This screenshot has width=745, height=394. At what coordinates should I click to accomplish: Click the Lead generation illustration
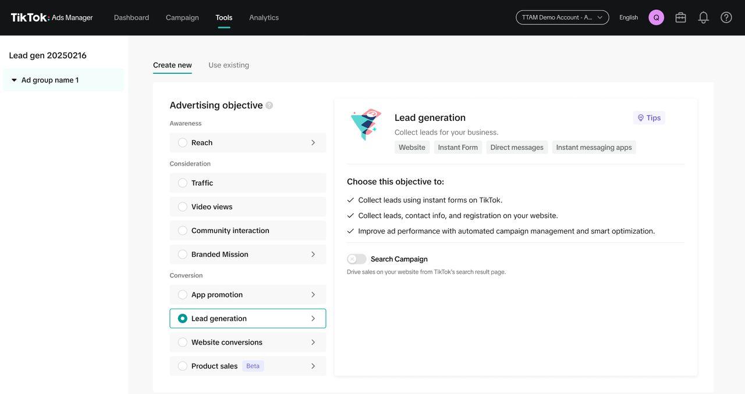click(366, 124)
